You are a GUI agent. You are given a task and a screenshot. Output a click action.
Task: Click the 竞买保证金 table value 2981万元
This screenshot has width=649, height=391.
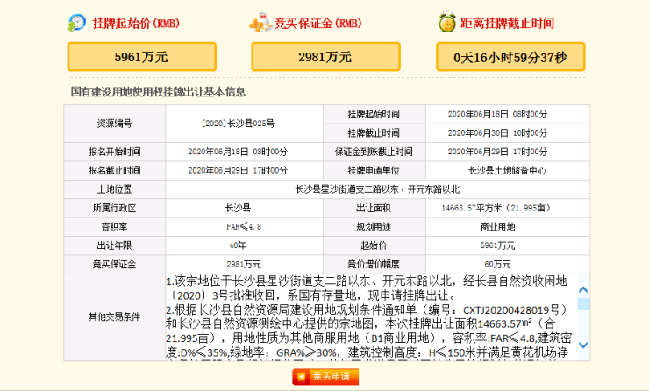(x=244, y=265)
